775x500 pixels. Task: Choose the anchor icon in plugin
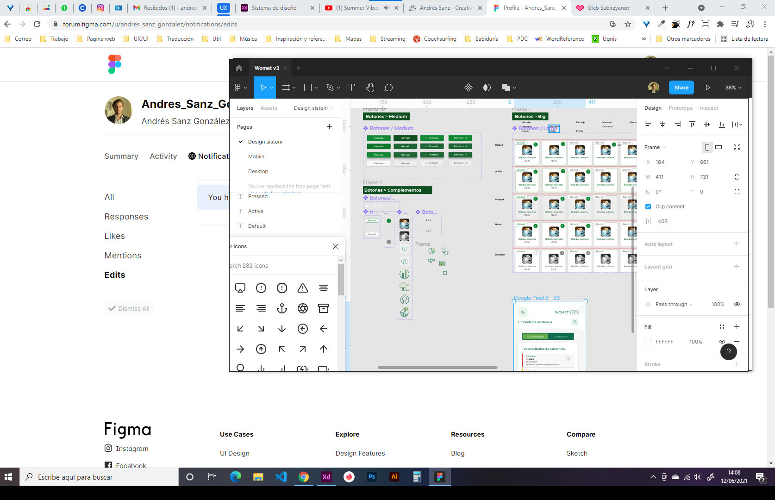(282, 308)
